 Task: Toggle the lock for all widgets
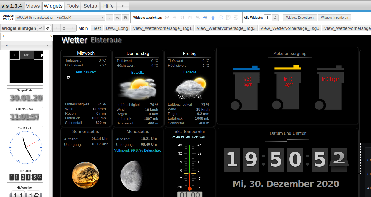(x=268, y=18)
